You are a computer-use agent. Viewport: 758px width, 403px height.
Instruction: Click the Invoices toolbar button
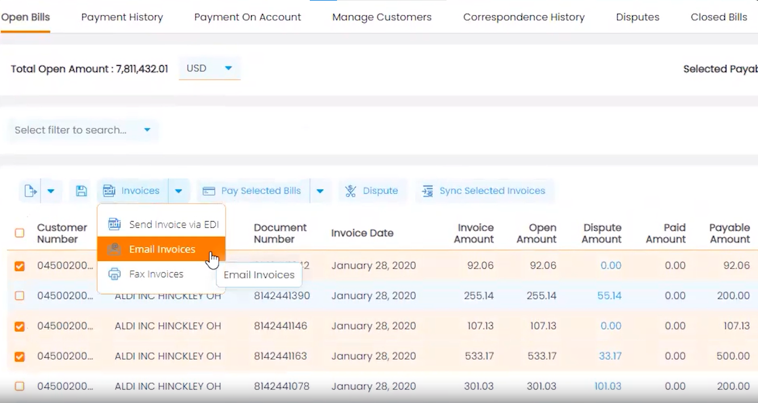(x=132, y=191)
